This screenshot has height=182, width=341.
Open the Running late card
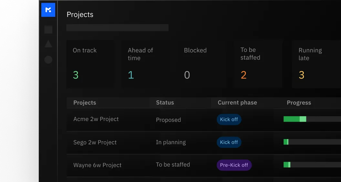coord(316,64)
